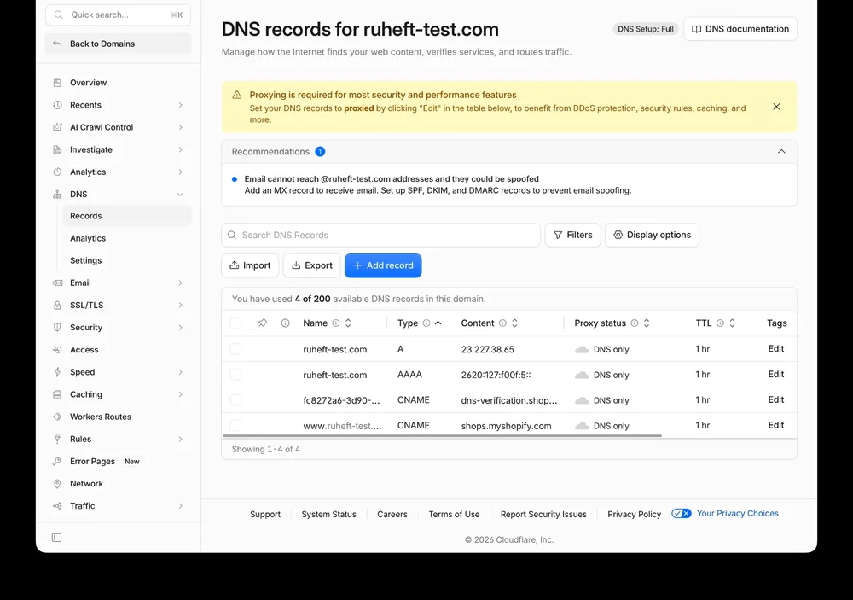853x600 pixels.
Task: Click the Rules filter icon in the sidebar
Action: pos(57,440)
